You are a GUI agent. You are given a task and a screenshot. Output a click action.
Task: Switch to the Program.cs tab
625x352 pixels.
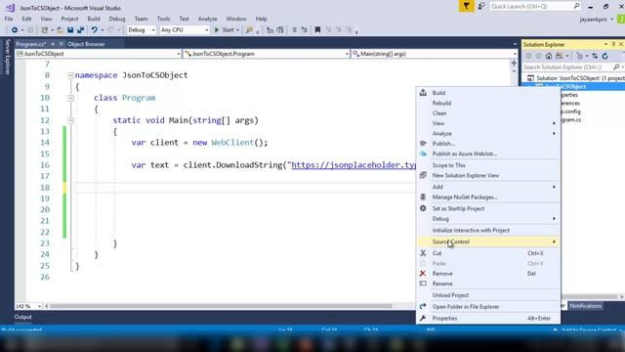pos(31,44)
